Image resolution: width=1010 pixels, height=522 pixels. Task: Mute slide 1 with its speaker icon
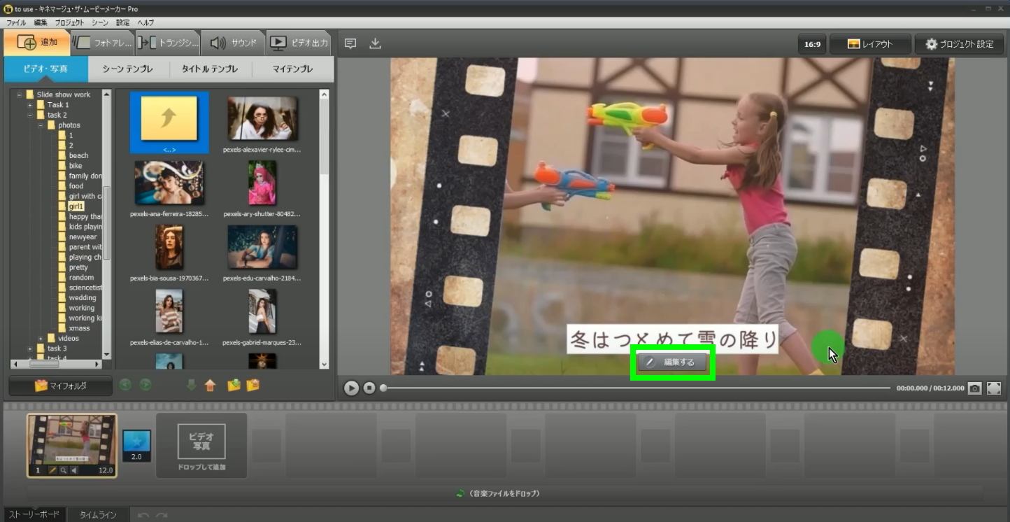[74, 470]
